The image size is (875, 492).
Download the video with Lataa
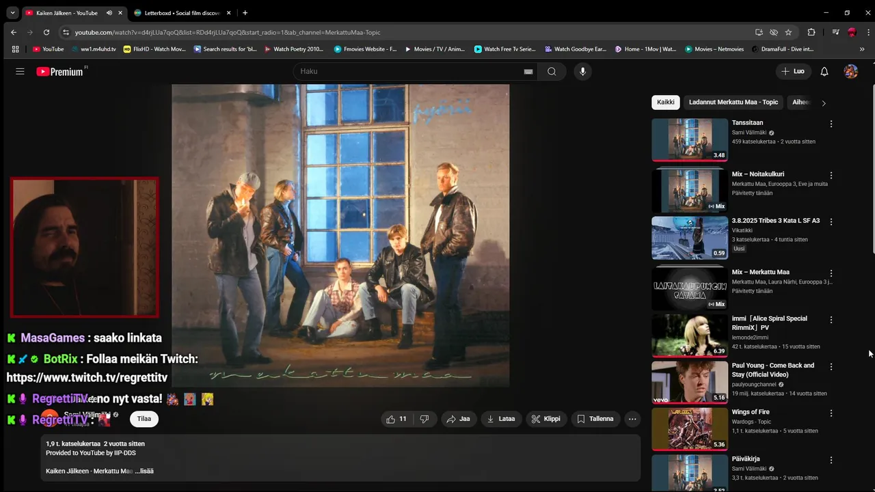point(501,419)
